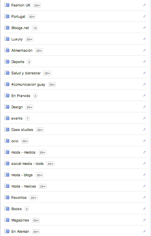Edit the Magazines list pencil icon

click(x=145, y=220)
